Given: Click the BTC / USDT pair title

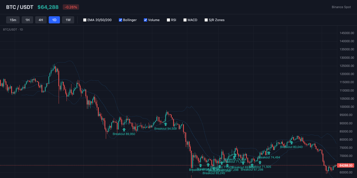Looking at the screenshot, I should point(20,7).
